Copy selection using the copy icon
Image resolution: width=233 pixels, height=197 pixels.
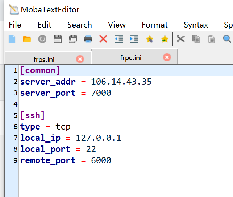click(196, 39)
